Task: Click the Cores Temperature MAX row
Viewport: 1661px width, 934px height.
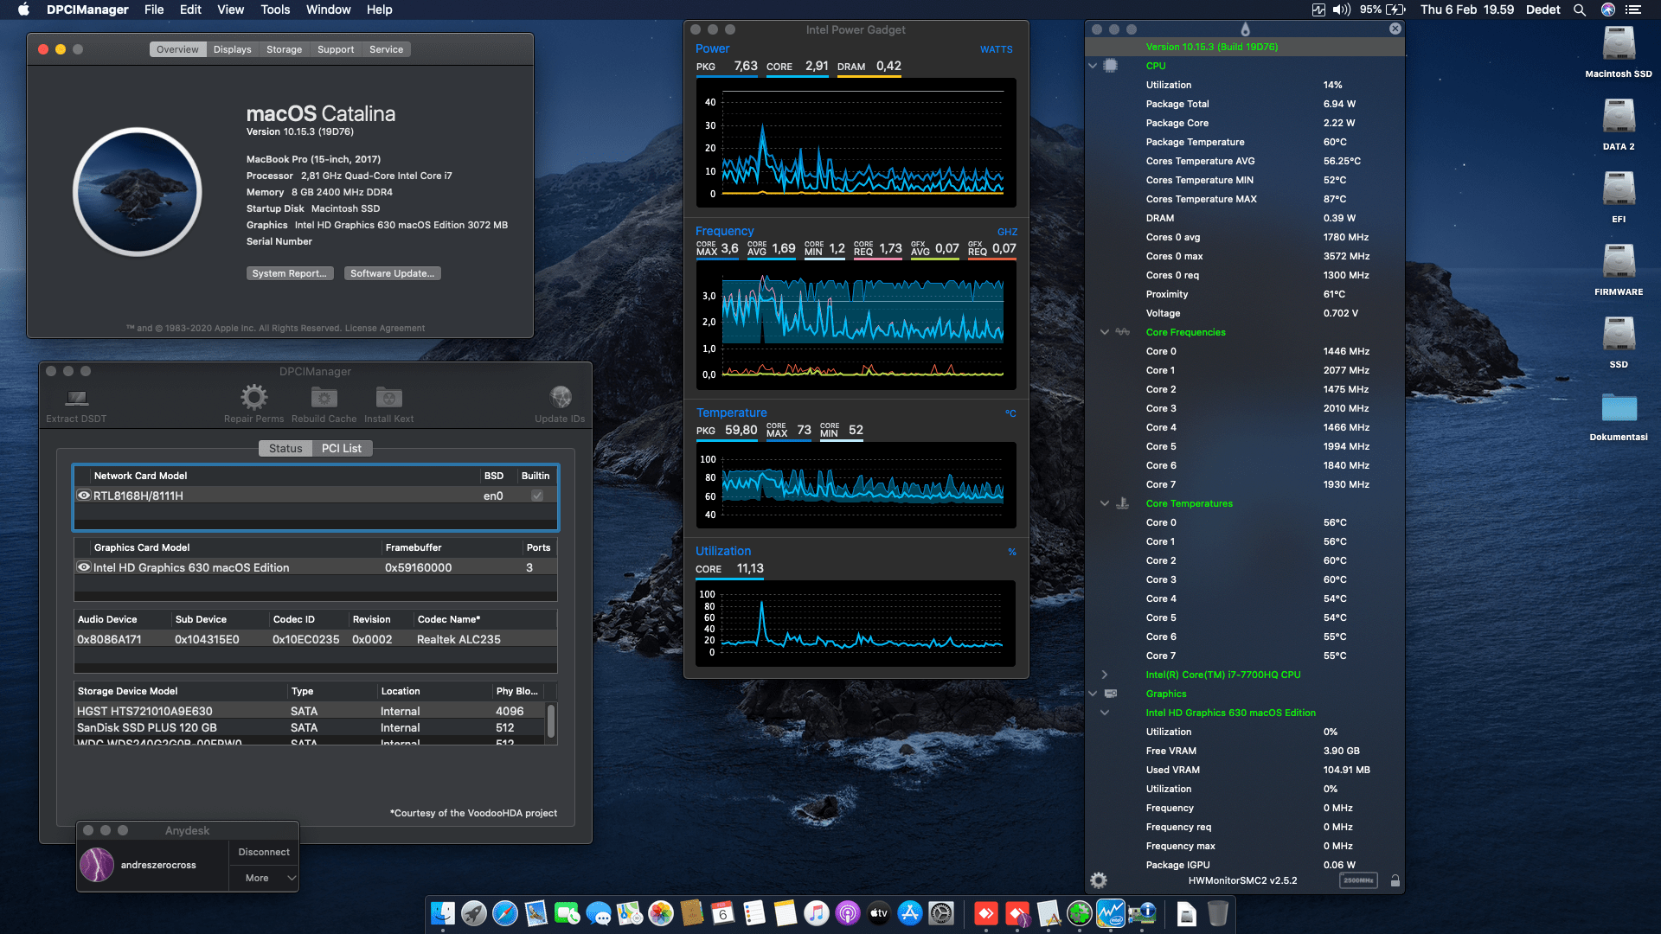Action: (1245, 199)
